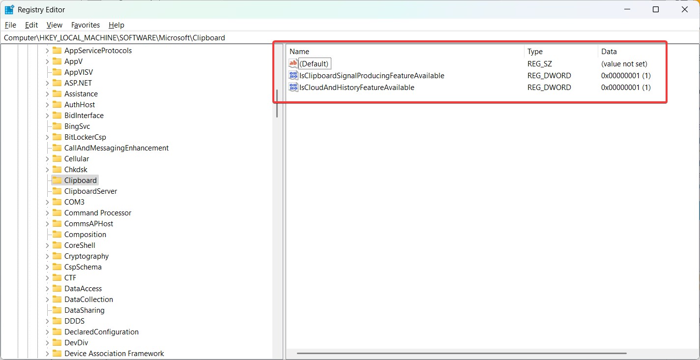Open the Favorites menu

(86, 25)
